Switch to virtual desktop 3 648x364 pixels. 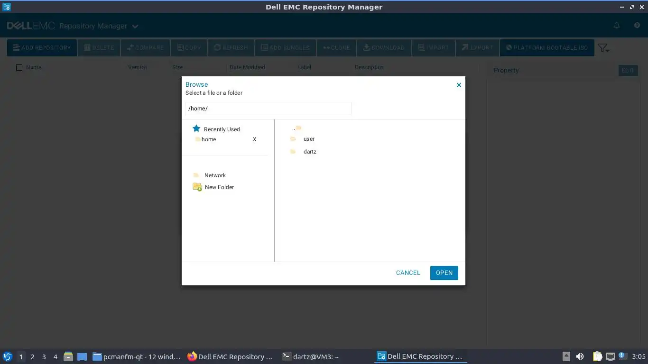[x=44, y=357]
